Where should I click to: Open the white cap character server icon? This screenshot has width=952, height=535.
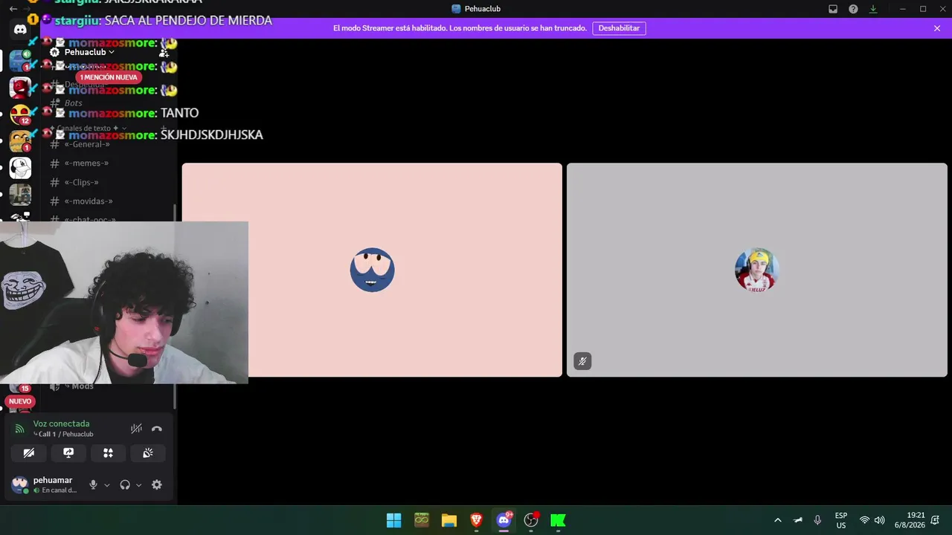(20, 168)
